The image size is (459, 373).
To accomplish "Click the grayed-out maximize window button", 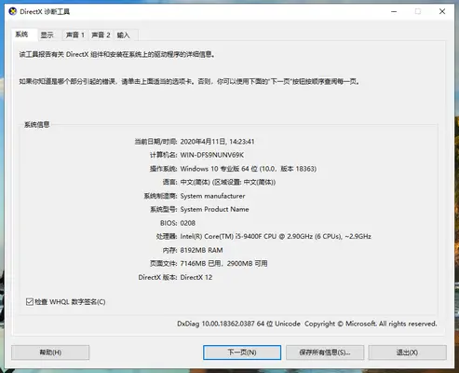I will tap(418, 12).
